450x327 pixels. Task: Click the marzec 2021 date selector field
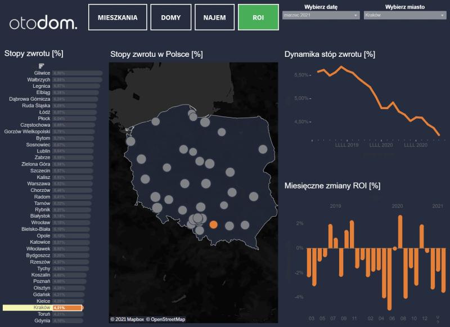pos(318,16)
